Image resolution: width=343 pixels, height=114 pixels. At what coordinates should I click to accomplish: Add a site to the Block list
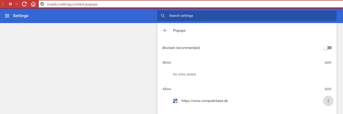(x=328, y=63)
